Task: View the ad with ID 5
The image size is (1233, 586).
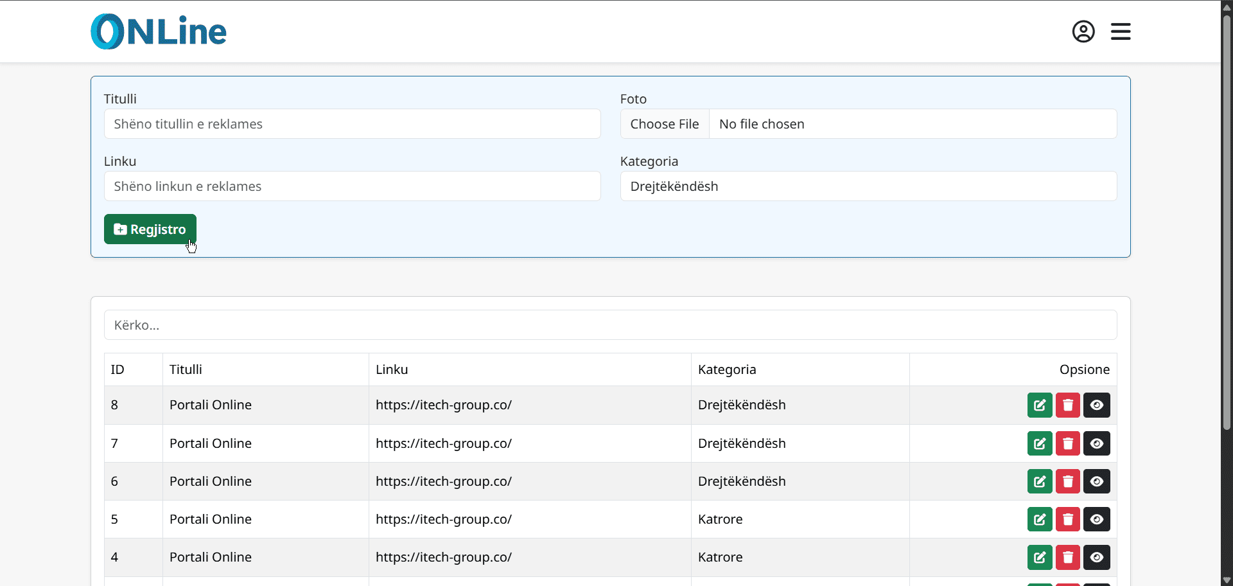Action: pos(1096,519)
